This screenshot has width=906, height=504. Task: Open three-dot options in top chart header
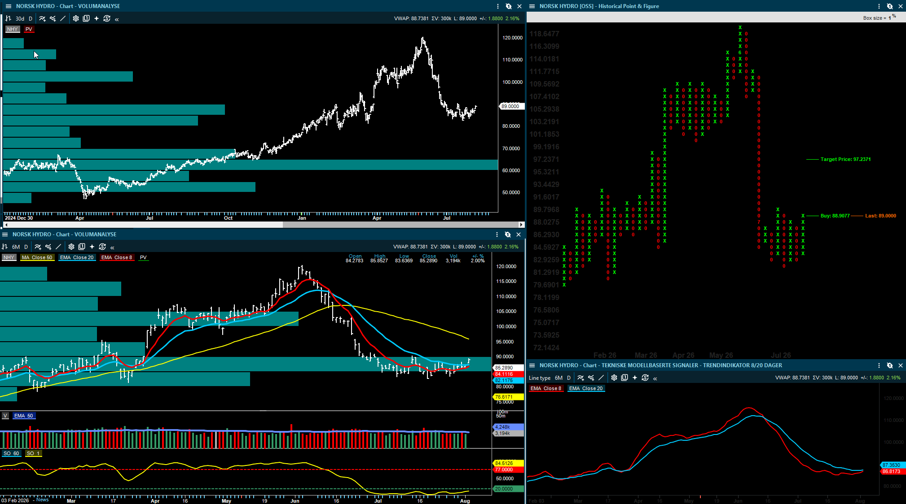tap(498, 6)
